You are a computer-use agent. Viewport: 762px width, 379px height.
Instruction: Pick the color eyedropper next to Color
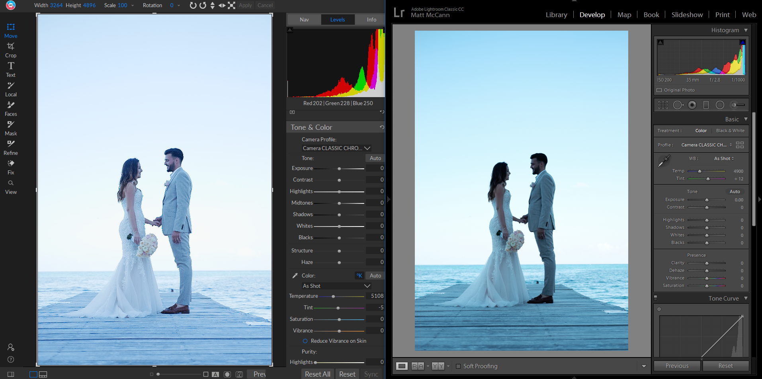pos(295,275)
